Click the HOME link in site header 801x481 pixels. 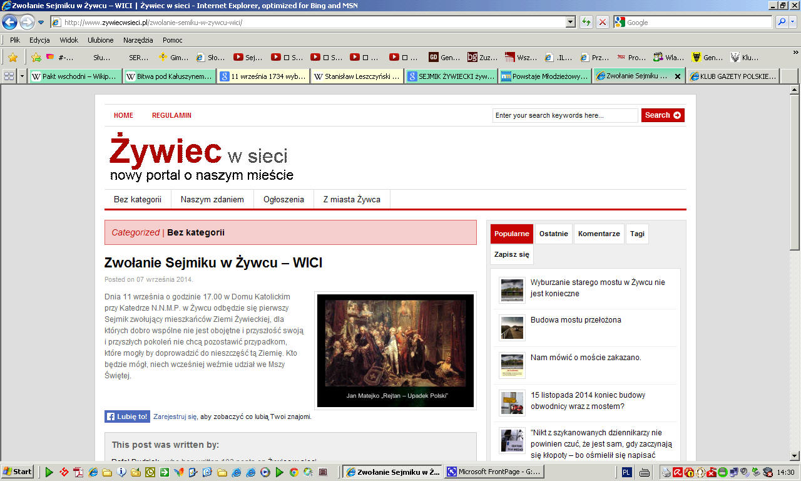[x=123, y=115]
